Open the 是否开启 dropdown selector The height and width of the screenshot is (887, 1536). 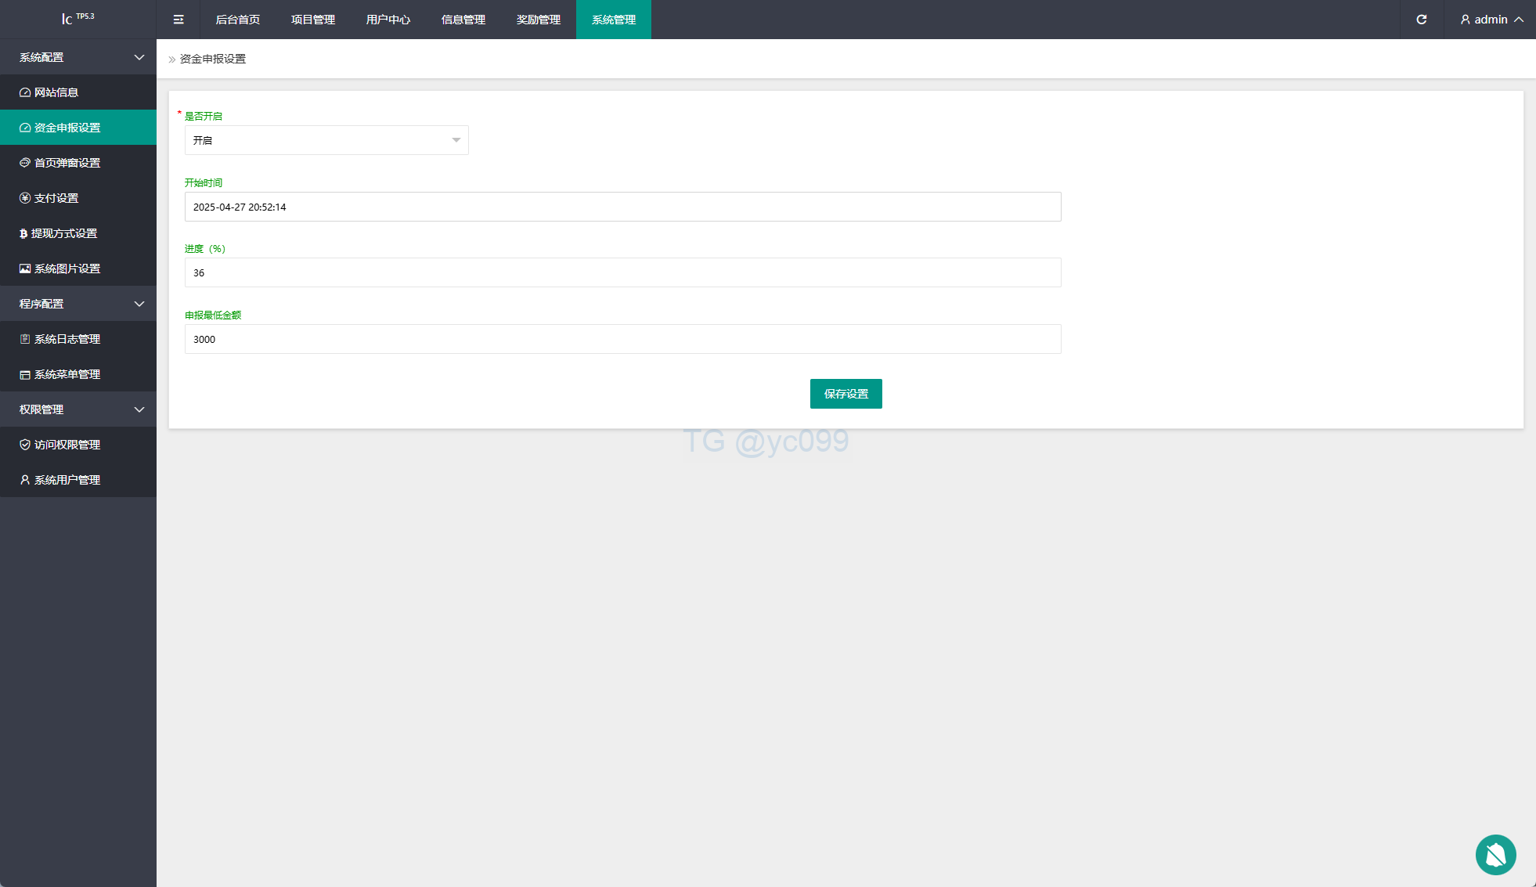tap(326, 140)
